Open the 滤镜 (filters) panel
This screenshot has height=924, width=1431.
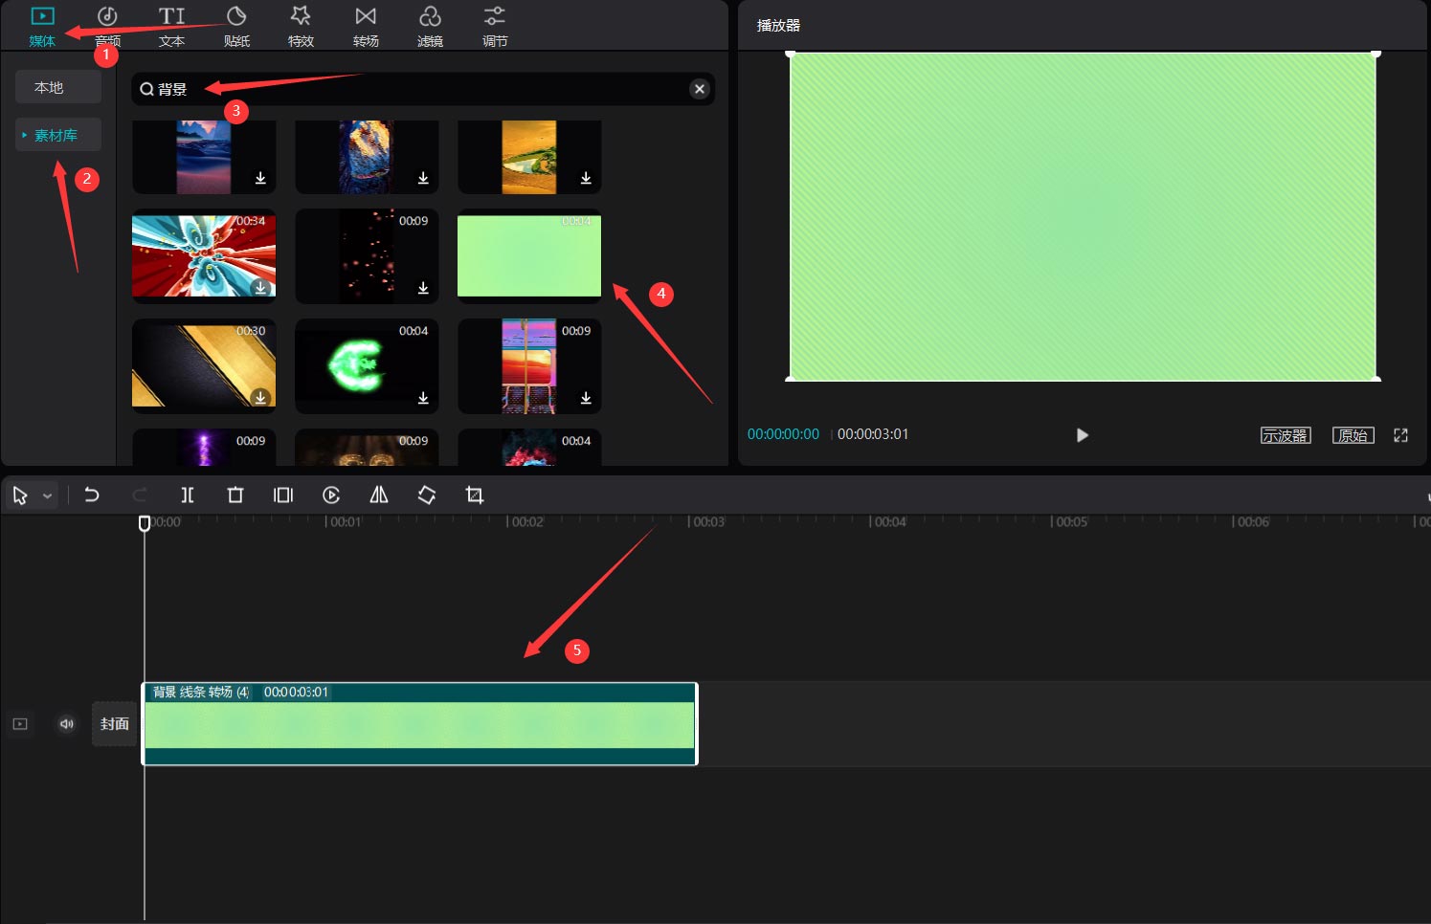(430, 25)
